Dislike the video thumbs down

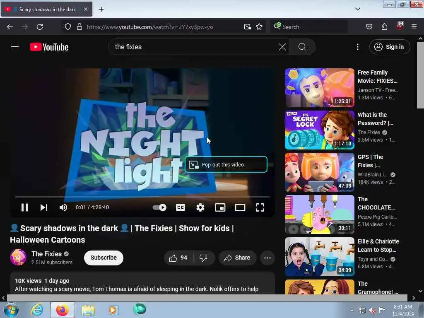coord(204,258)
